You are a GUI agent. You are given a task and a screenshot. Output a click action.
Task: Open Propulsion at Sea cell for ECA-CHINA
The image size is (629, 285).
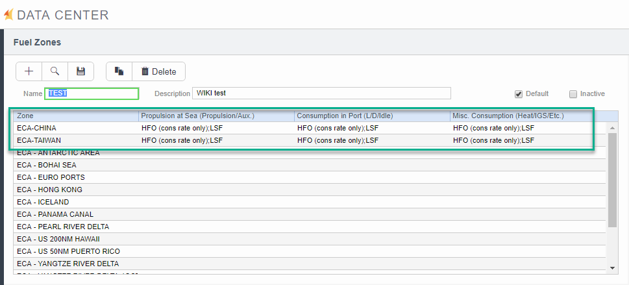tap(216, 128)
